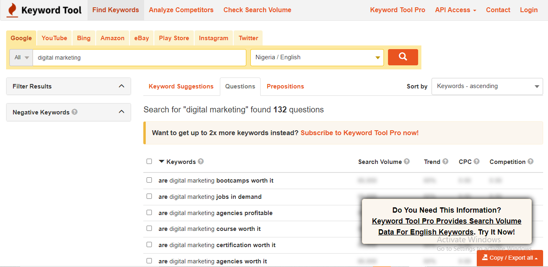Go to Find Keywords in the navbar
Viewport: 548px width, 267px height.
click(116, 10)
